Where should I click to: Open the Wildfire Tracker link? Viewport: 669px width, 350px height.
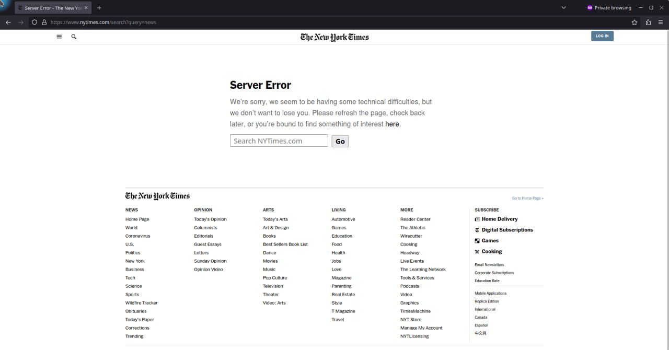pyautogui.click(x=142, y=303)
